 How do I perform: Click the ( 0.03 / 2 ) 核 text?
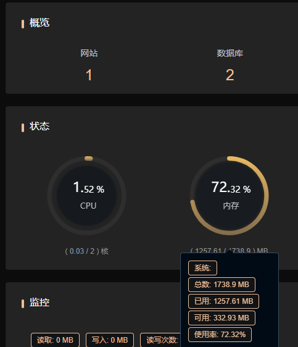pyautogui.click(x=86, y=251)
